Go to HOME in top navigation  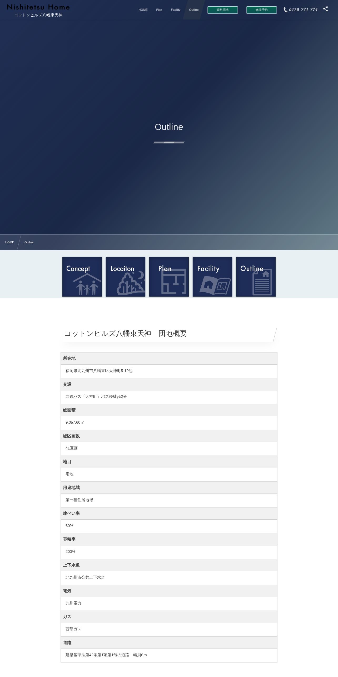tap(143, 10)
